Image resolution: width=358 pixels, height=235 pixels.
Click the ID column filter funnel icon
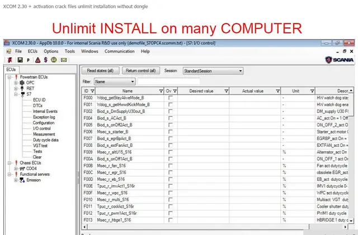point(92,91)
